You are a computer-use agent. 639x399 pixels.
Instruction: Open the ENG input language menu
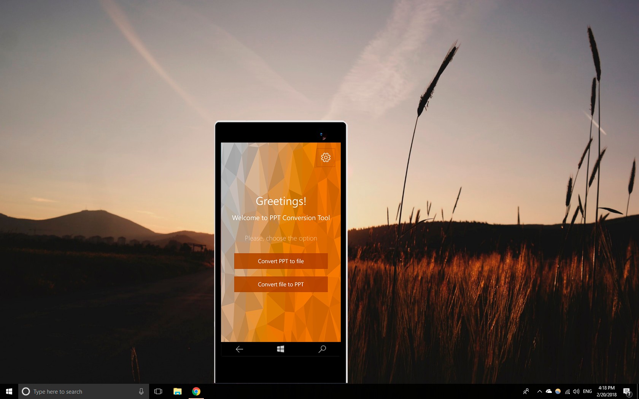tap(587, 391)
